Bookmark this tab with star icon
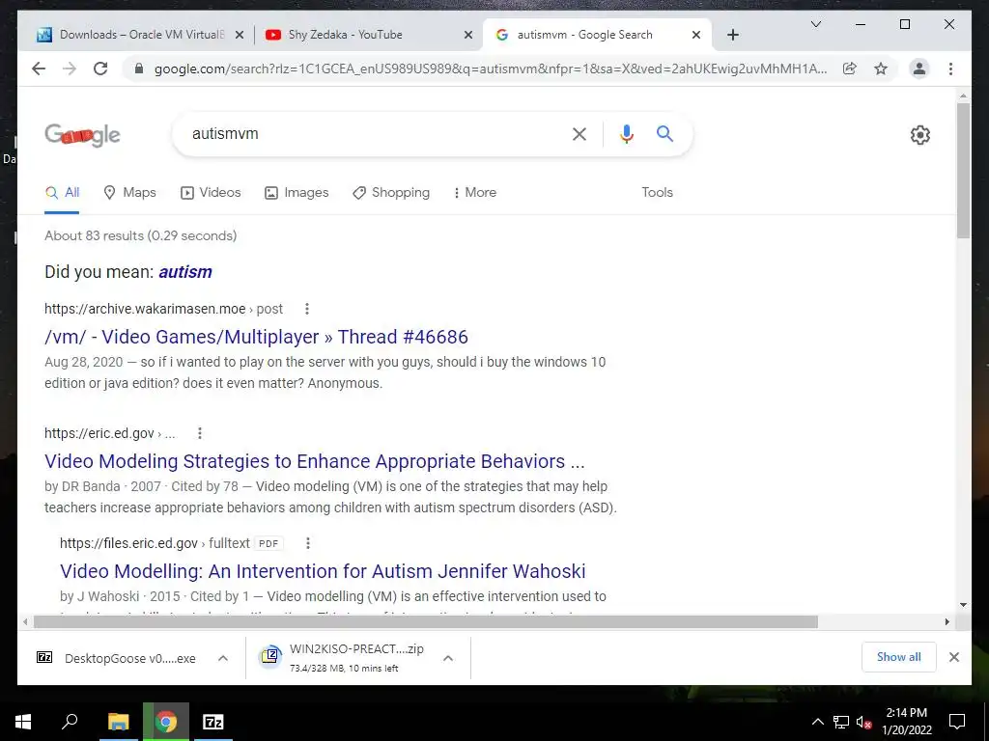989x741 pixels. tap(881, 69)
